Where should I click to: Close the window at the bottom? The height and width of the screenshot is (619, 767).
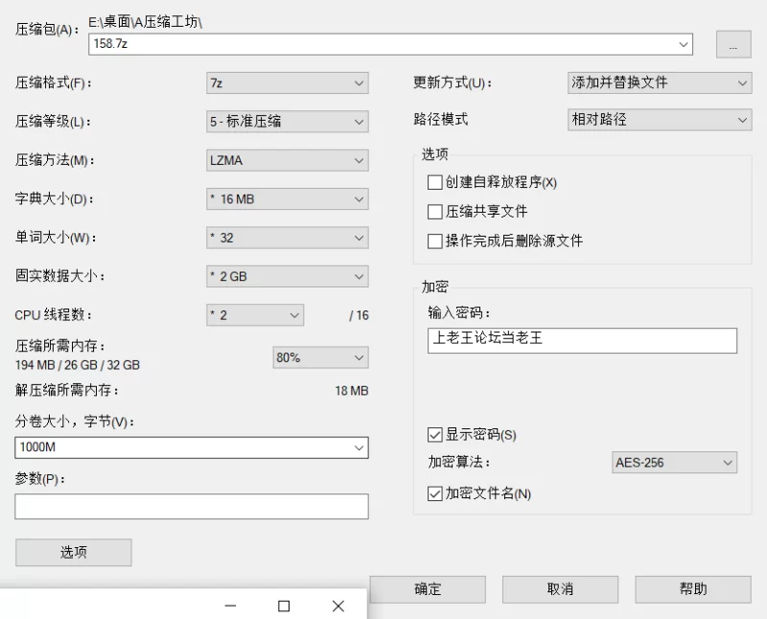coord(338,607)
